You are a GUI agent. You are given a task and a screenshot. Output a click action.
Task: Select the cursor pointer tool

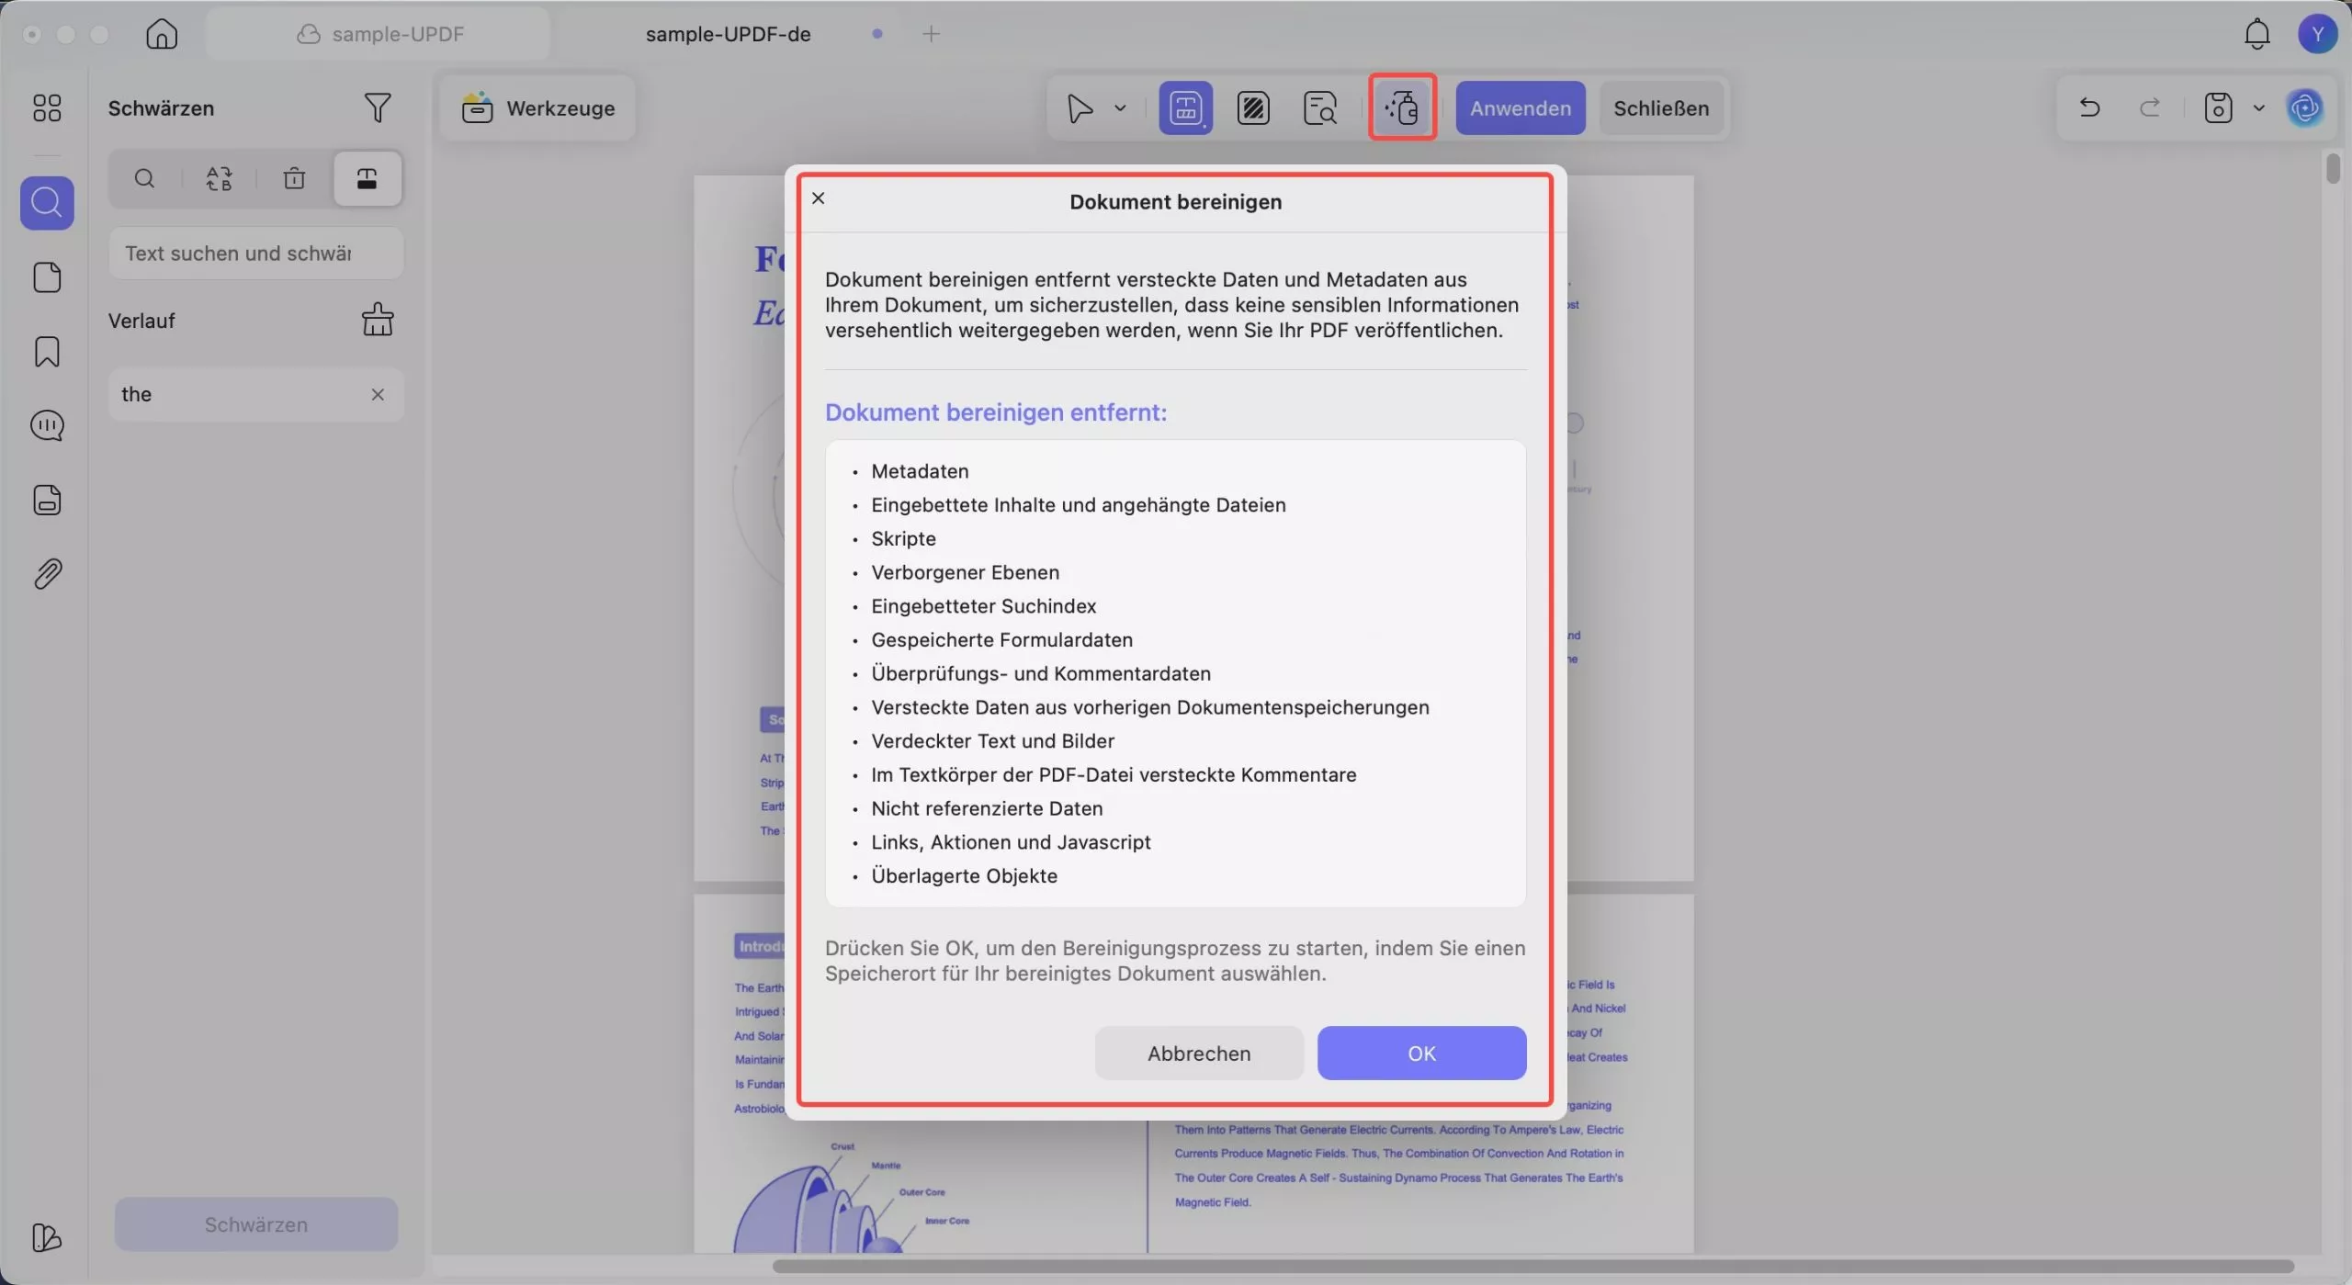(1080, 107)
